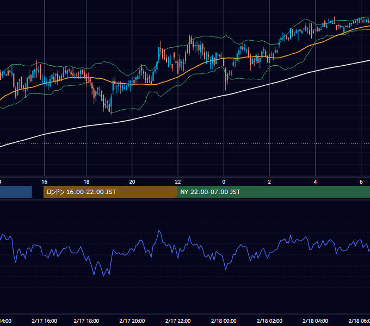Click the 2/17 18:00 date label

coord(87,321)
